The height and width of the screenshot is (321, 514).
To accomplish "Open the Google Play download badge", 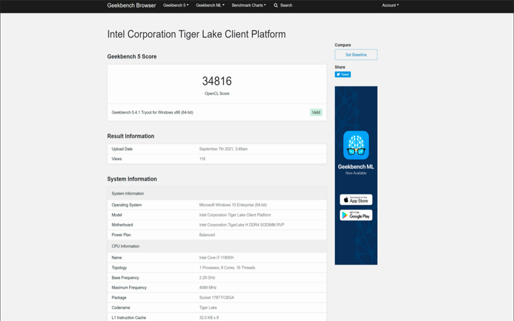I will (x=356, y=215).
